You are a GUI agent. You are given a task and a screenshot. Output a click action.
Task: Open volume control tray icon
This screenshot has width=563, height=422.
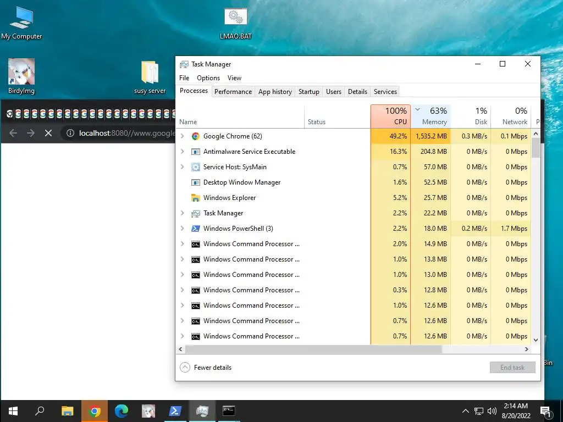(492, 411)
